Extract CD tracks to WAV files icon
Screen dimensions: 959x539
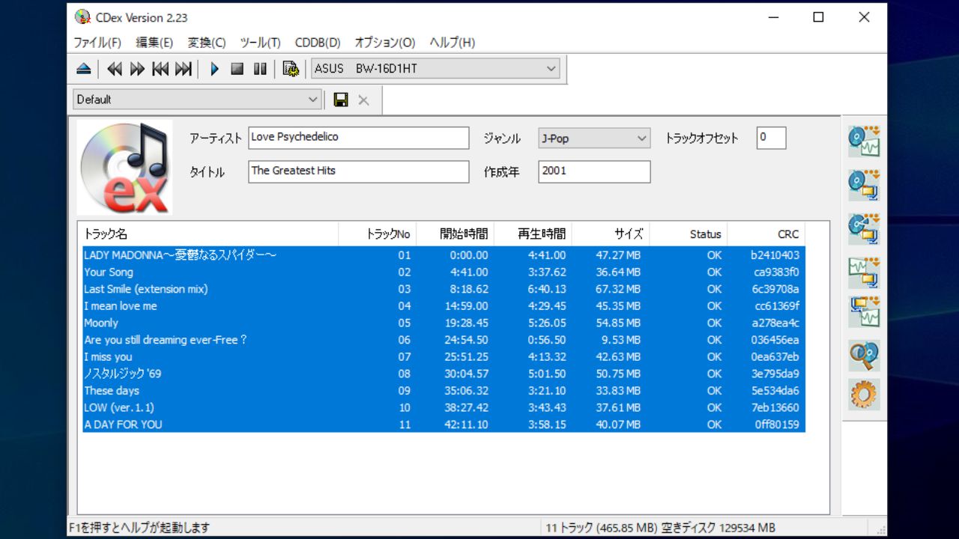click(x=864, y=141)
